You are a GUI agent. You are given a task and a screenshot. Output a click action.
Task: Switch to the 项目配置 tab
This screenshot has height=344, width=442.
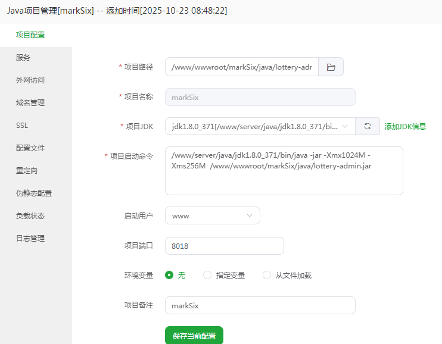(x=30, y=35)
